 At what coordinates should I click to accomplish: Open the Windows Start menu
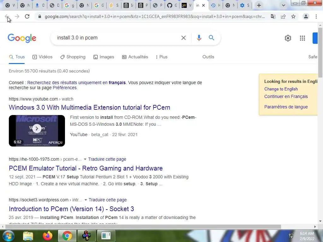coord(8,236)
